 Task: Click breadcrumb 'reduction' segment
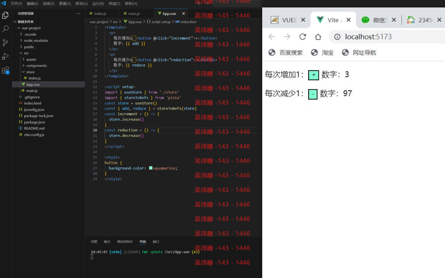186,22
